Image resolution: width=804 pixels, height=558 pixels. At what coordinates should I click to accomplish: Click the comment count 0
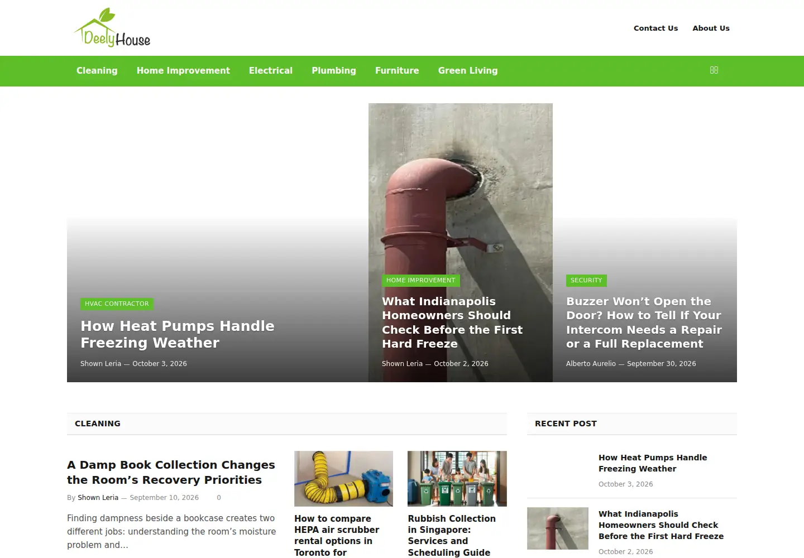219,498
